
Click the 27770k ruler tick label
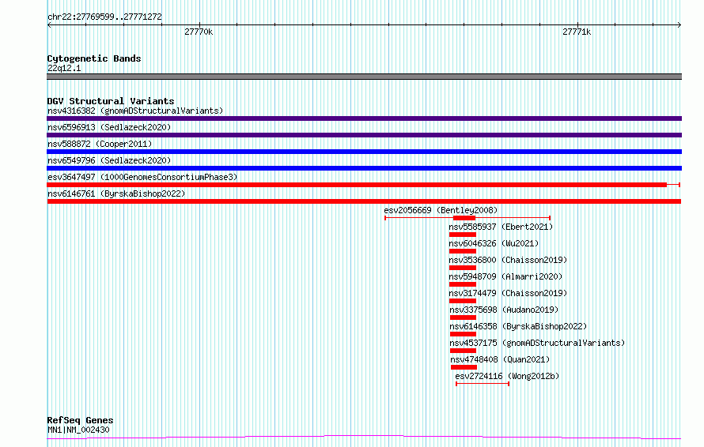pos(199,32)
